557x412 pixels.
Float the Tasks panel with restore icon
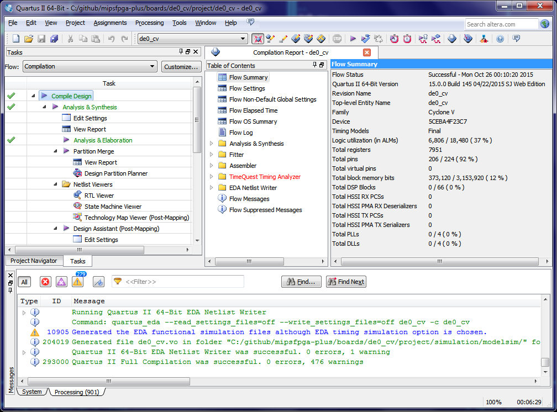click(x=188, y=52)
